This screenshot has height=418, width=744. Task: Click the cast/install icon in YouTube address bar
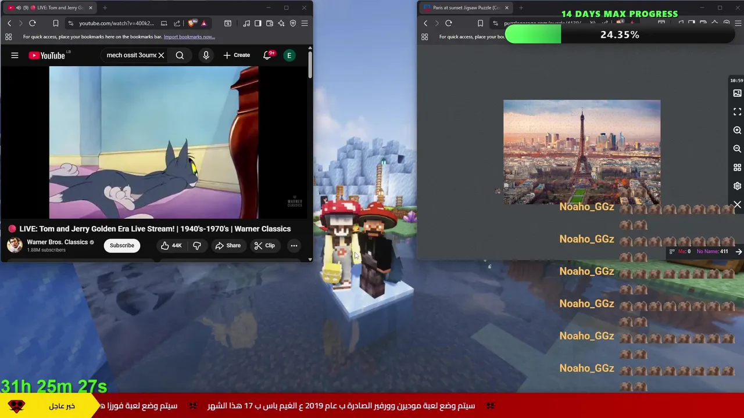click(164, 23)
